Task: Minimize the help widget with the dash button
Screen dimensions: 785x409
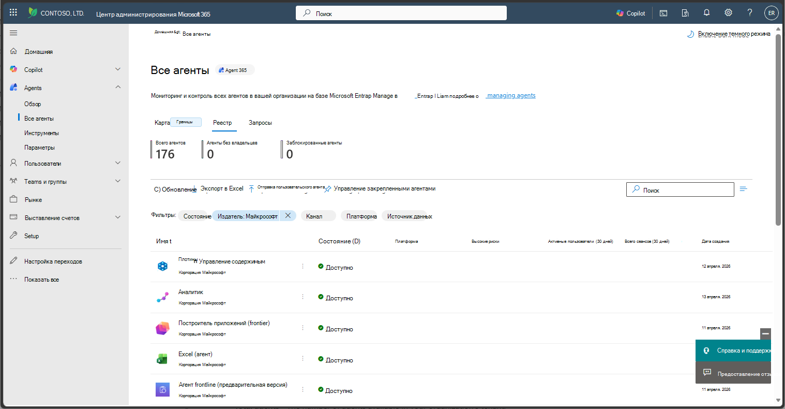Action: (x=765, y=333)
